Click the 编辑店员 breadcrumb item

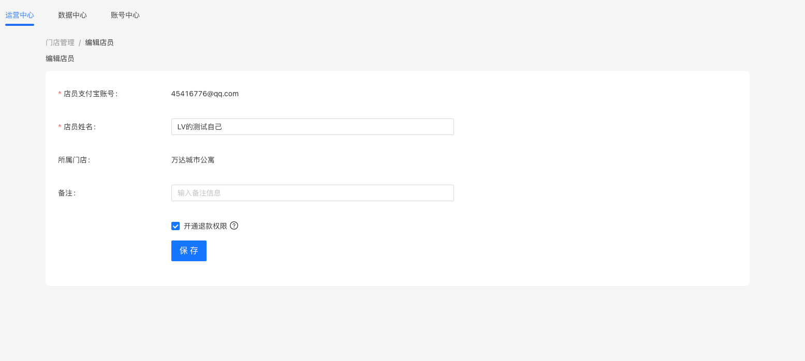[99, 42]
